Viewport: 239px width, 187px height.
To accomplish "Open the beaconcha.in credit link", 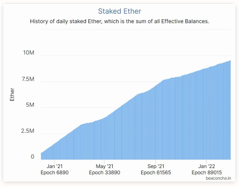I will tap(218, 178).
